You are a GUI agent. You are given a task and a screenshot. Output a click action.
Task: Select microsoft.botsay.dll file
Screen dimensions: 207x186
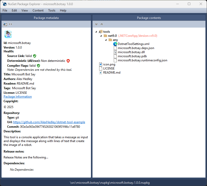131,52
